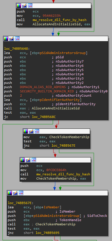Click 'CheckTokenMembership' in the 'mov eax' instruction
The width and height of the screenshot is (112, 241).
pyautogui.click(x=69, y=137)
